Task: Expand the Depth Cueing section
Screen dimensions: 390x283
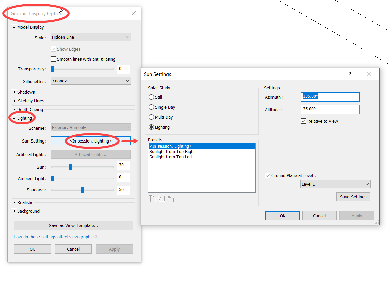Action: coord(14,110)
